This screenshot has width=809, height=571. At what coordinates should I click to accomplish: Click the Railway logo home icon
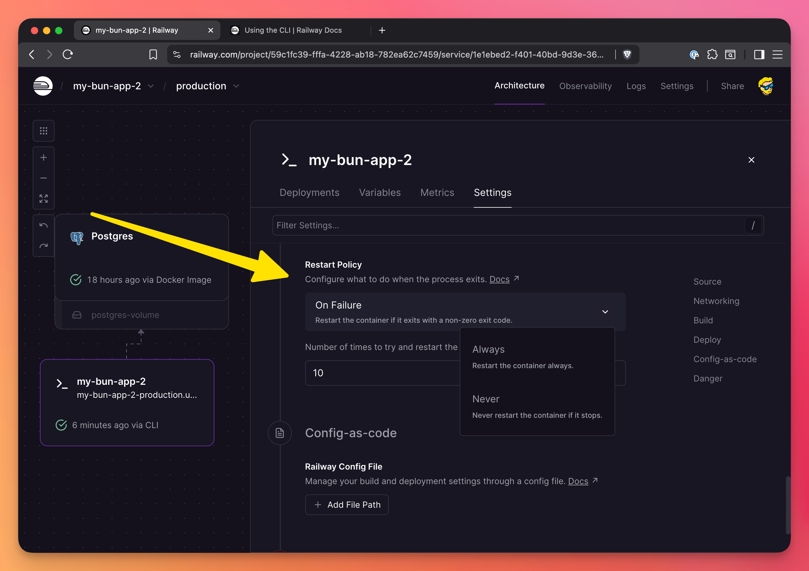coord(43,86)
